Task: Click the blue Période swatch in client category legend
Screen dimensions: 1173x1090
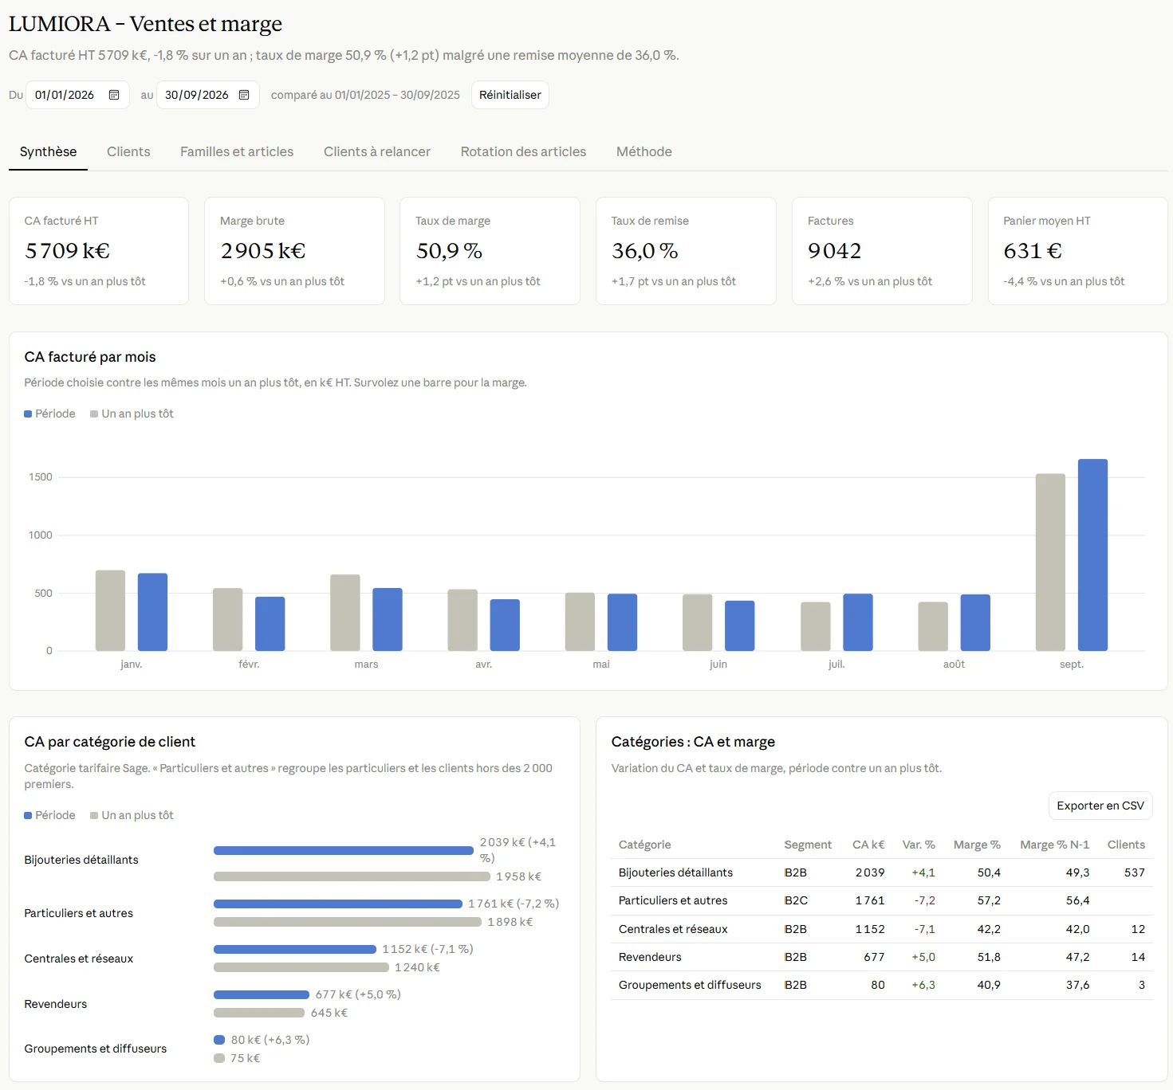Action: click(28, 816)
